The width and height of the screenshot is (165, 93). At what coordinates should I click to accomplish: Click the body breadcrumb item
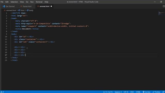point(31,10)
